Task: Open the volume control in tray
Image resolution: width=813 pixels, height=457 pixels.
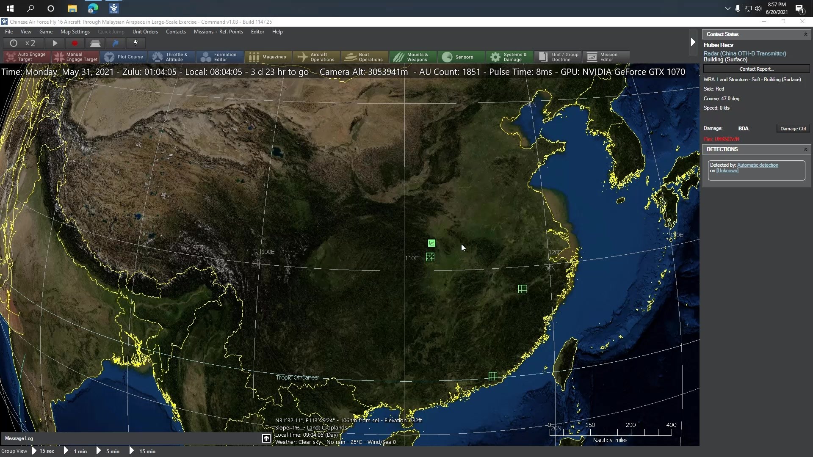Action: tap(758, 8)
